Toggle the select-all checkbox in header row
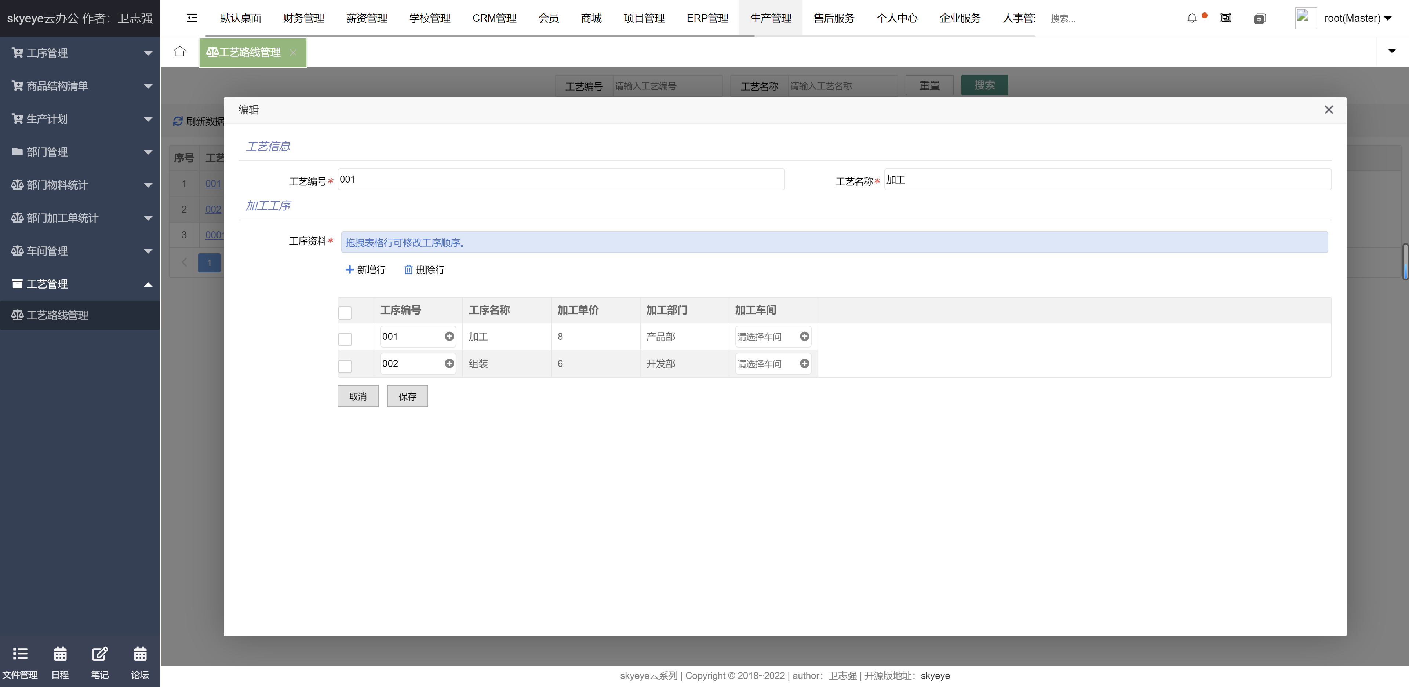Viewport: 1409px width, 687px height. (345, 312)
